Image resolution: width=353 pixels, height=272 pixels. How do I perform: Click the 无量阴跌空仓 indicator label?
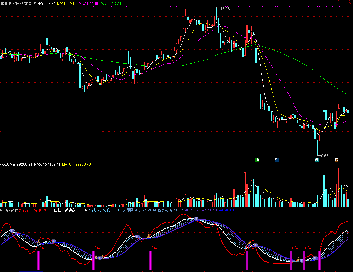tap(134, 210)
